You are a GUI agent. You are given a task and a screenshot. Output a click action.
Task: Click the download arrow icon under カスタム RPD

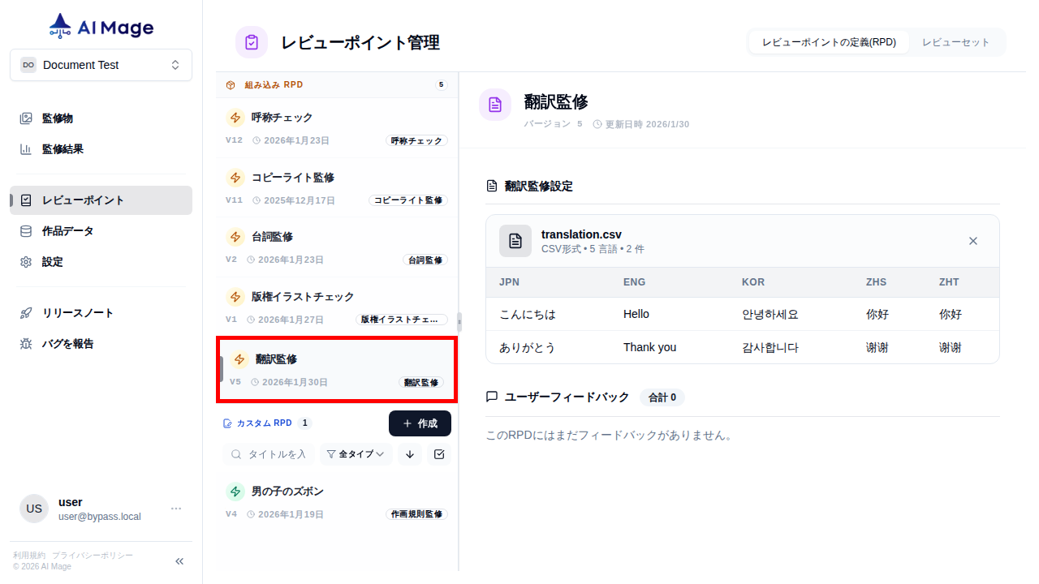pos(409,454)
